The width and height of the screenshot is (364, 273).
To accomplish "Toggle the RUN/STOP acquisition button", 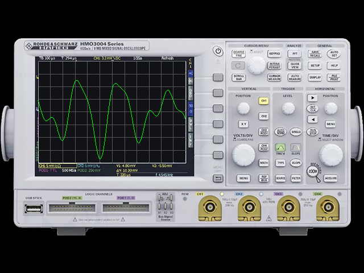I will click(312, 131).
